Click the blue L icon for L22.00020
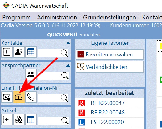 click(82, 122)
